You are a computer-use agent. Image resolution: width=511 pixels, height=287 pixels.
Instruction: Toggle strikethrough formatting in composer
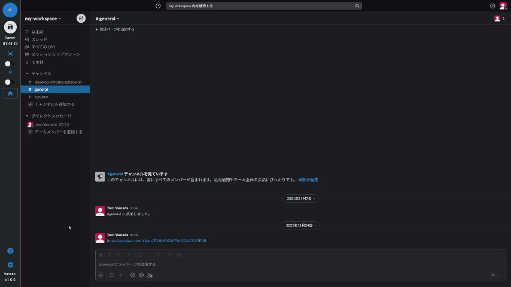[118, 255]
